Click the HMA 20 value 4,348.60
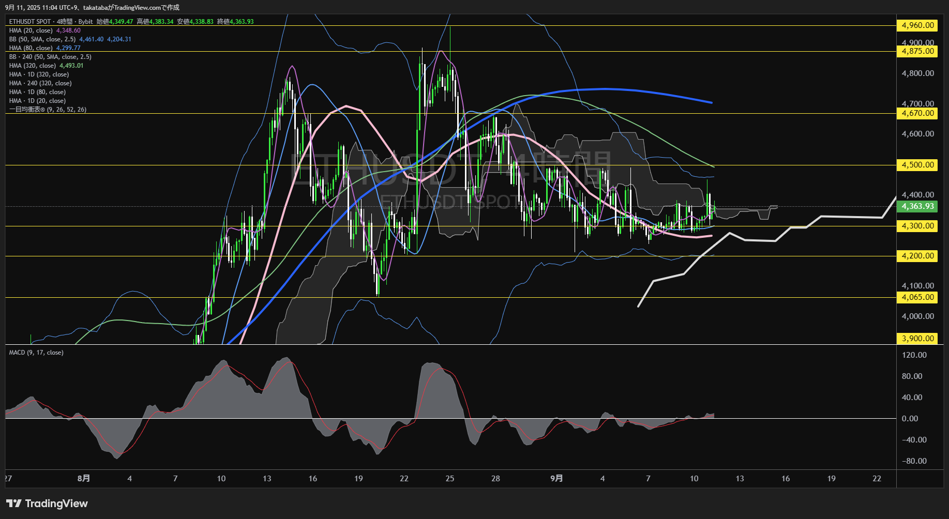Image resolution: width=949 pixels, height=519 pixels. 68,30
